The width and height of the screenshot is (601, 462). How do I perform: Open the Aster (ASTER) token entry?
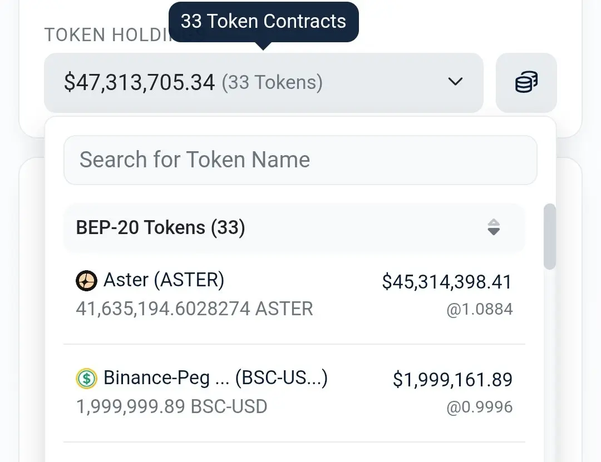click(164, 280)
